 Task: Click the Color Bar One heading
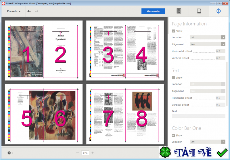click(x=186, y=128)
